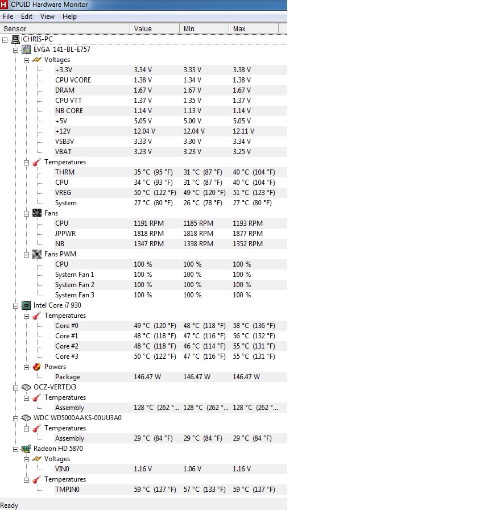This screenshot has height=510, width=492.
Task: Collapse the WDC WD5000AAKS node
Action: [x=15, y=418]
